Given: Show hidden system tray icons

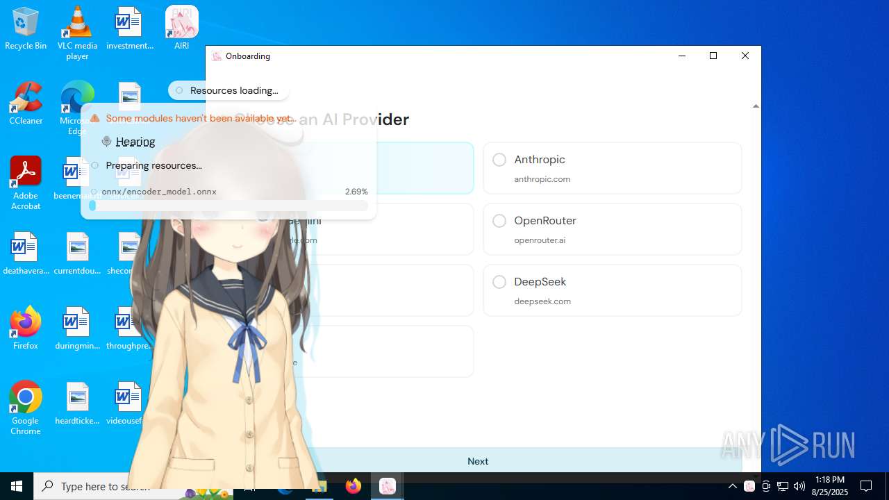Looking at the screenshot, I should (732, 486).
